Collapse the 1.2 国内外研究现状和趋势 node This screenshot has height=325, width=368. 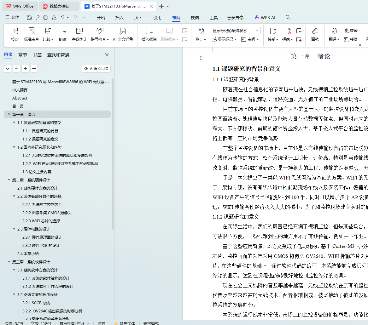click(14, 147)
